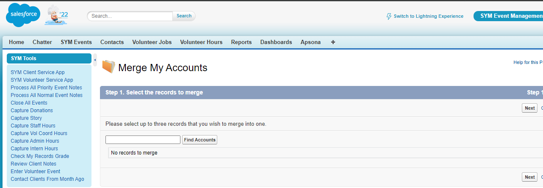Collapse the sidebar with the arrow handle

(95, 60)
